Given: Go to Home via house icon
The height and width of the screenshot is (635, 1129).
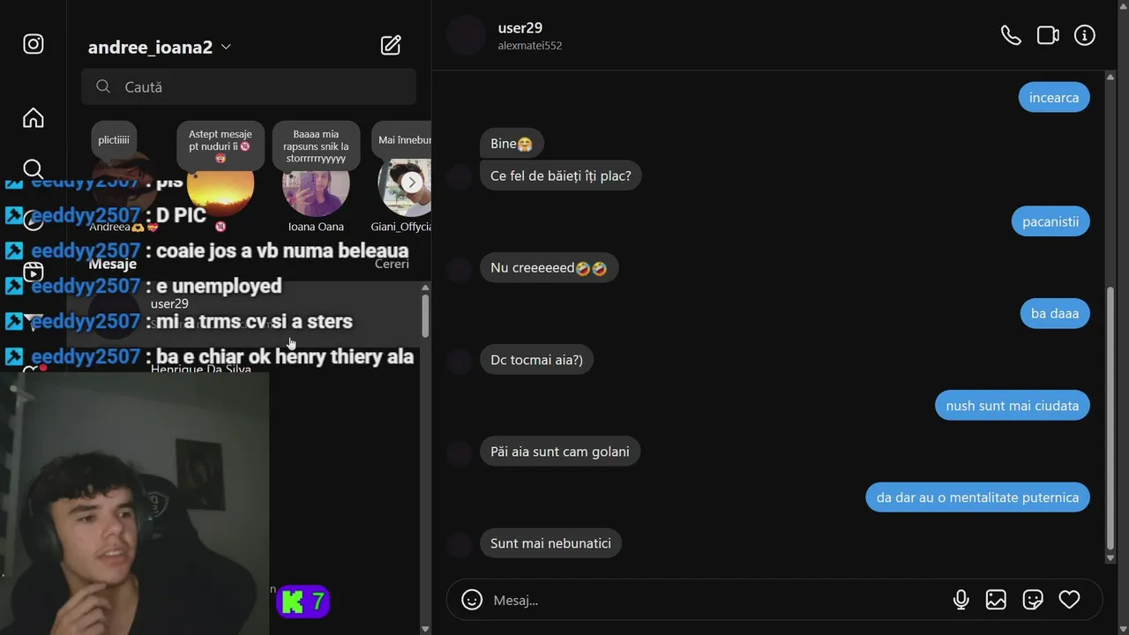Looking at the screenshot, I should (34, 117).
